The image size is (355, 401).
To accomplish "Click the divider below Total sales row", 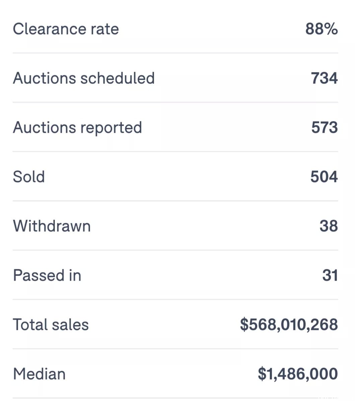I will click(175, 349).
